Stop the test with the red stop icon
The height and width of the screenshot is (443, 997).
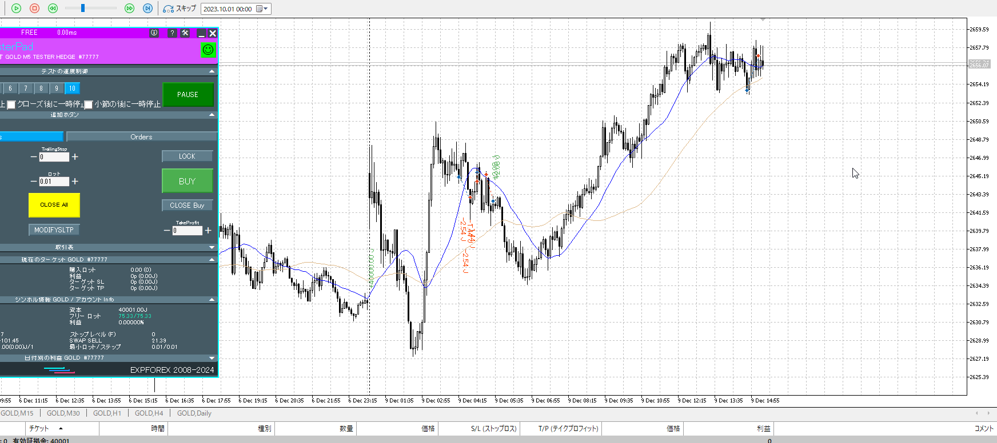(34, 8)
